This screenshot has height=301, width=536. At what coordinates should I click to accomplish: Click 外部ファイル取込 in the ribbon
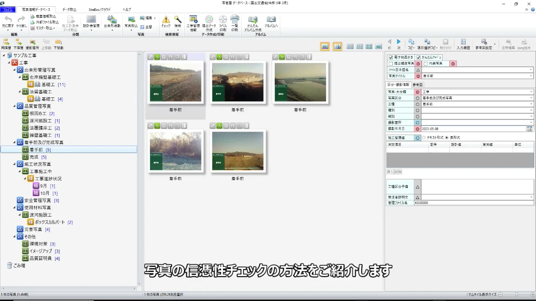tap(44, 22)
